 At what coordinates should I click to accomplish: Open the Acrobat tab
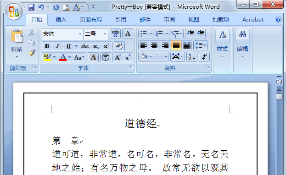point(253,20)
